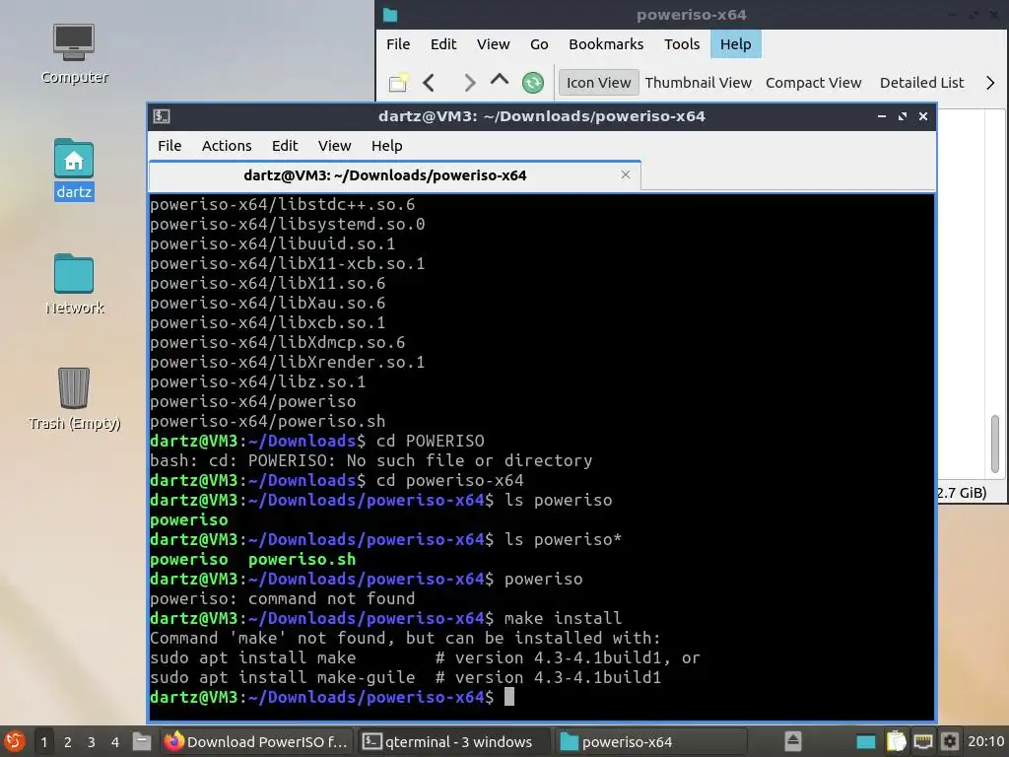Open qterminal - 3 windows taskbar group
Image resolution: width=1009 pixels, height=757 pixels.
pos(453,741)
